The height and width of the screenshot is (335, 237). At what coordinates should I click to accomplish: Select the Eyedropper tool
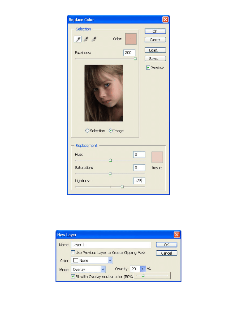[x=77, y=39]
